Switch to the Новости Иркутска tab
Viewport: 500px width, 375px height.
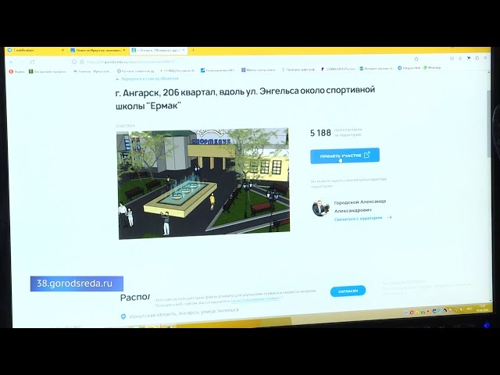[97, 50]
